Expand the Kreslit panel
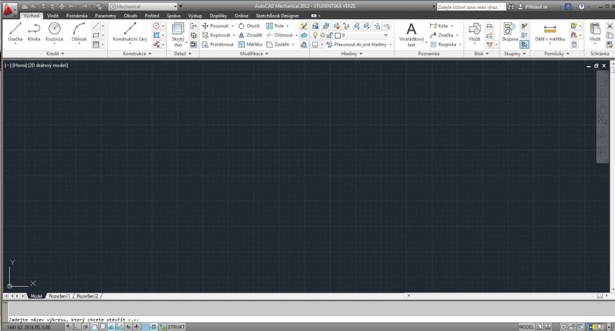 pyautogui.click(x=55, y=54)
